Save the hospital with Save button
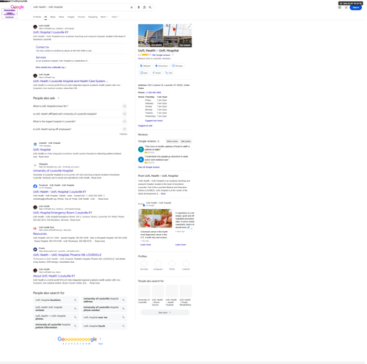 (x=144, y=73)
